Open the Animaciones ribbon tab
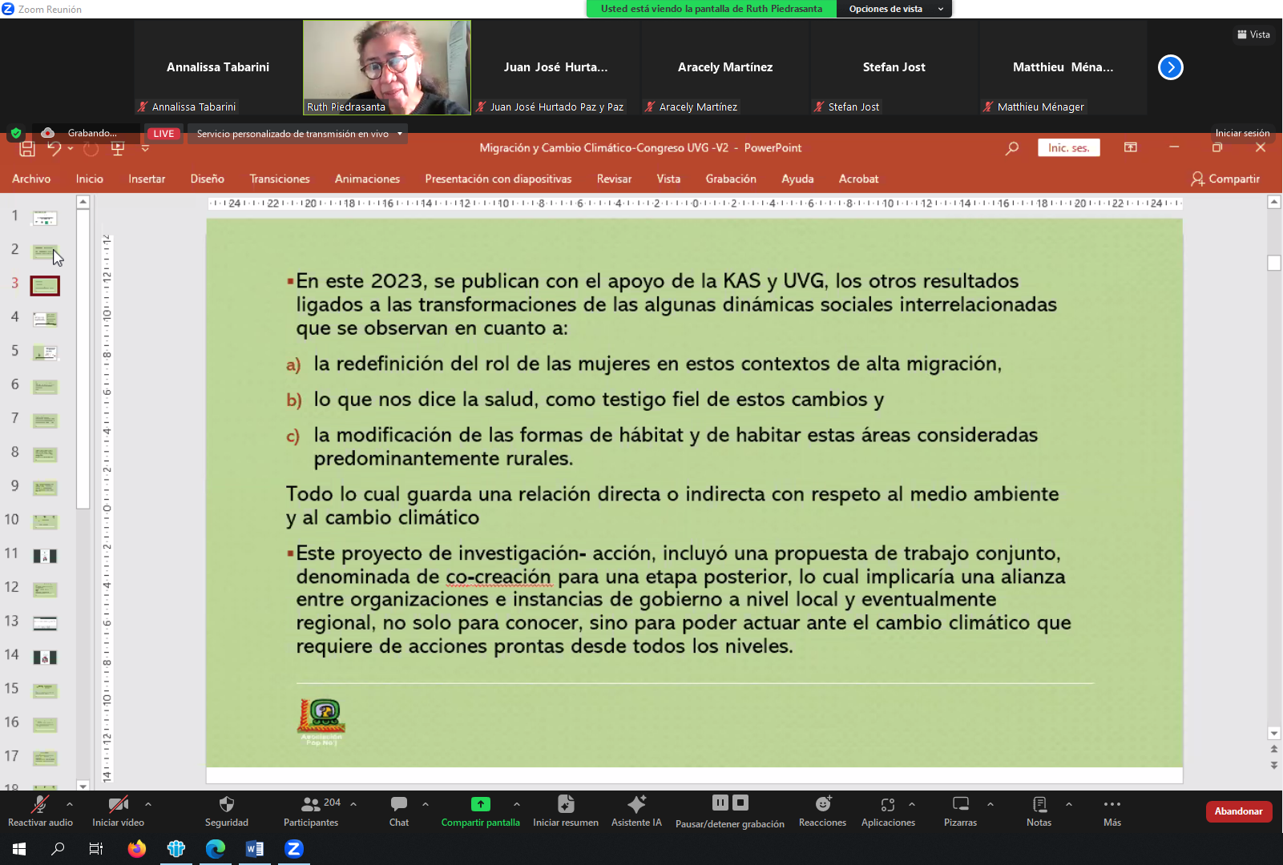Screen dimensions: 1283x865 [x=367, y=179]
